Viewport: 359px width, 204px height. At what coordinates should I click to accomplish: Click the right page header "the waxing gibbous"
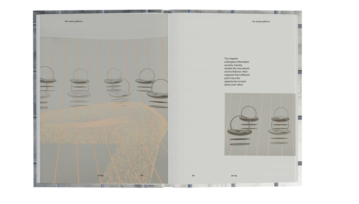[x=261, y=21]
